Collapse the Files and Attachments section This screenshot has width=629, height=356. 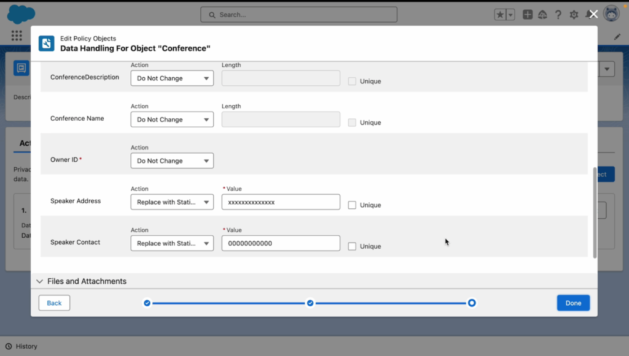point(39,281)
